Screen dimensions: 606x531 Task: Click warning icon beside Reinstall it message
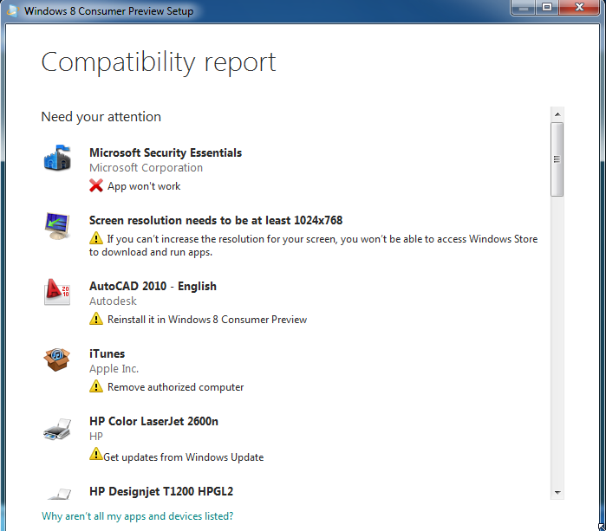pos(96,319)
